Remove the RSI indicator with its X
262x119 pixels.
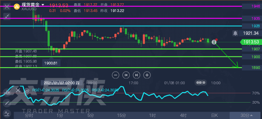pyautogui.click(x=18, y=91)
